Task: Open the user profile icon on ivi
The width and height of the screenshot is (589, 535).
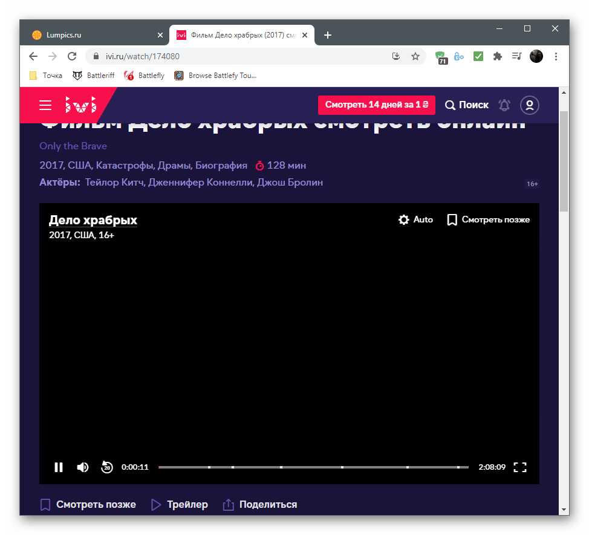Action: click(529, 105)
